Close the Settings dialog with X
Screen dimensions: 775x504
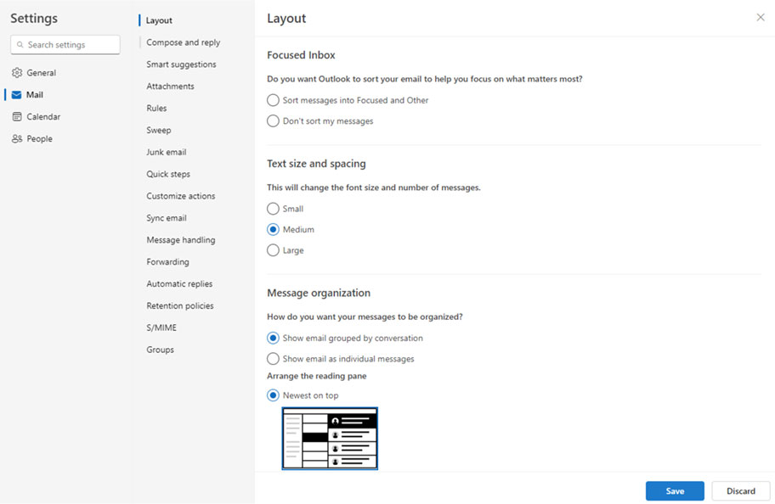click(761, 18)
